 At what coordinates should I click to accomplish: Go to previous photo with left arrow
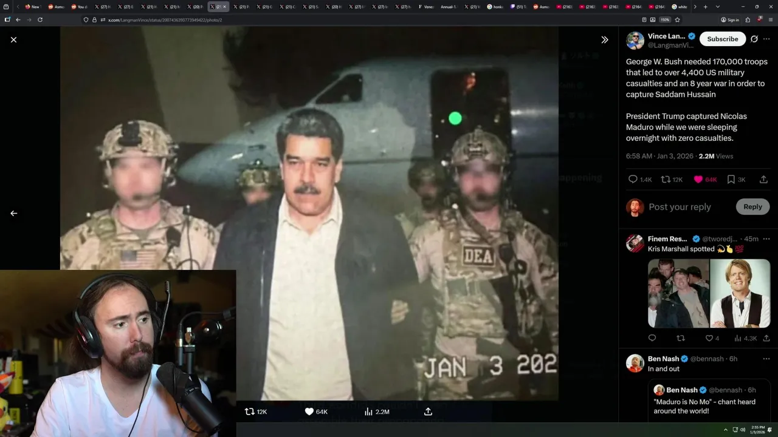click(x=13, y=213)
